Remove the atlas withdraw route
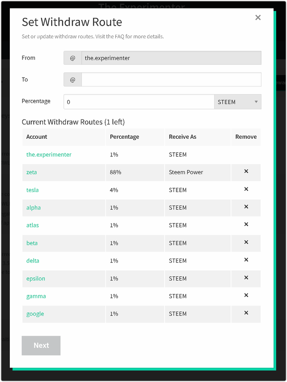This screenshot has height=382, width=287. (246, 224)
